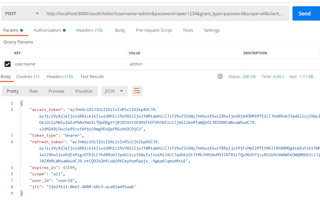Open the Authorization tab

click(x=50, y=30)
